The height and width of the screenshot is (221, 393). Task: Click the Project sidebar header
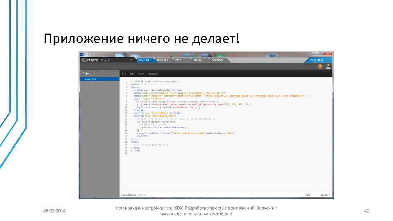coord(100,73)
